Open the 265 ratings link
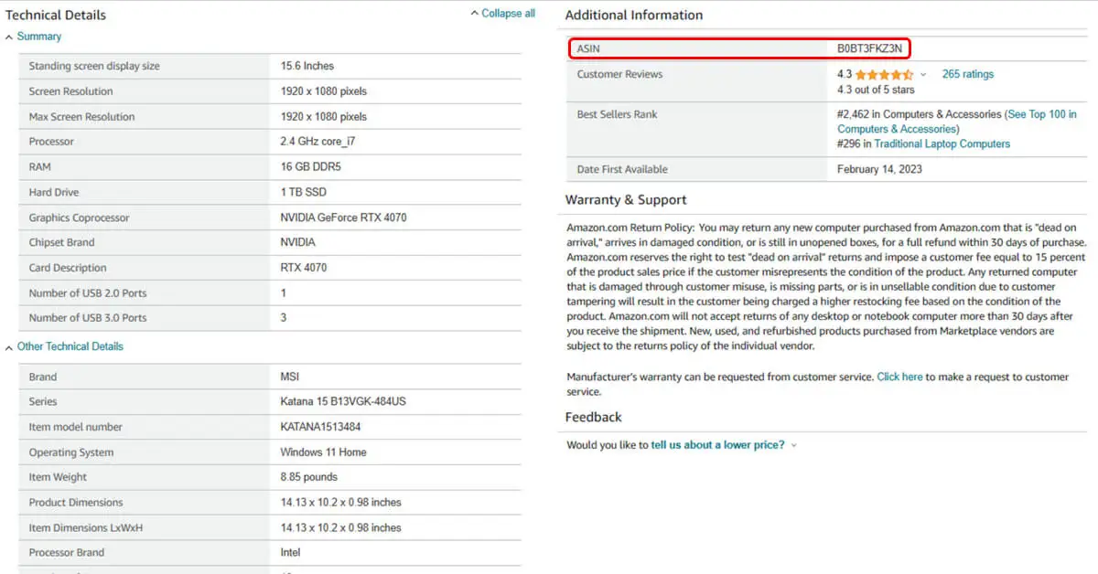The width and height of the screenshot is (1098, 574). pos(967,75)
